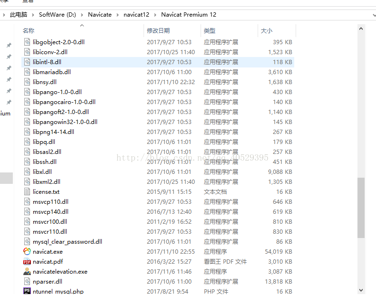Select the ntunnel_mysql.php file icon

[x=27, y=291]
